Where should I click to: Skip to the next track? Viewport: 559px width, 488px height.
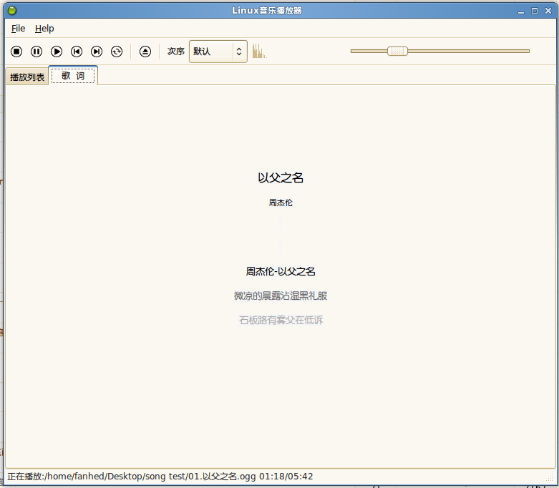point(96,52)
